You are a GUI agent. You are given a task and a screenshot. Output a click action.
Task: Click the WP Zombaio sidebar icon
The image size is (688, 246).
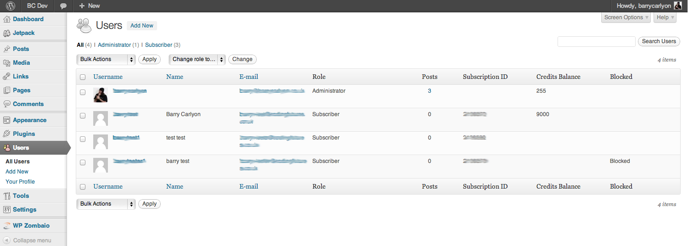(x=6, y=226)
